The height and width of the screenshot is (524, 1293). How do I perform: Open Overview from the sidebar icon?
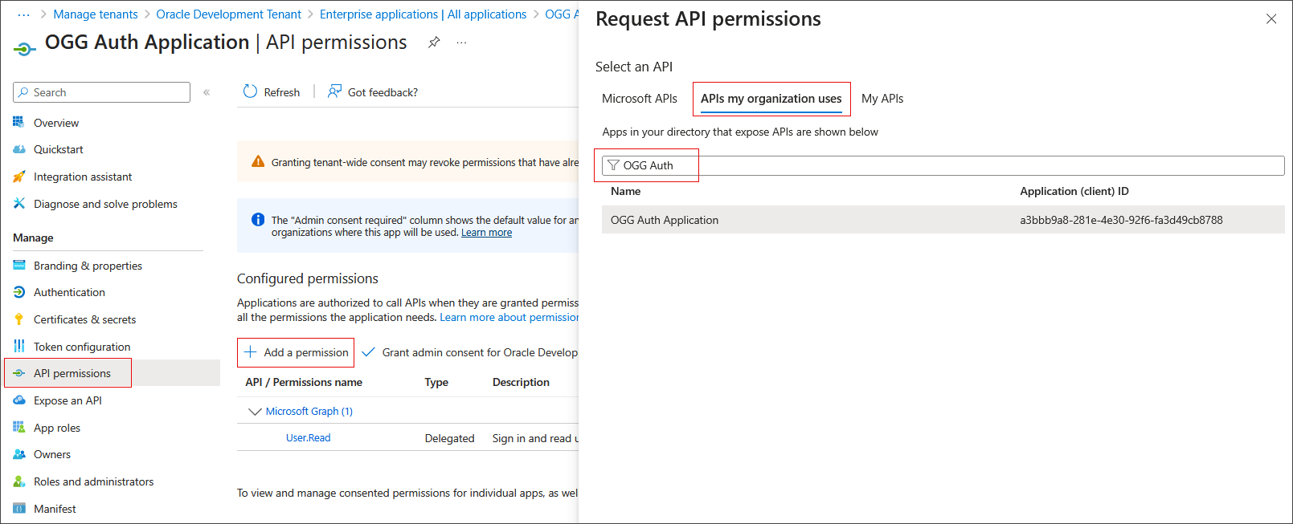(19, 123)
